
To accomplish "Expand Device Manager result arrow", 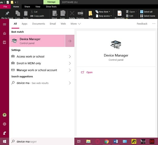I will [x=70, y=41].
